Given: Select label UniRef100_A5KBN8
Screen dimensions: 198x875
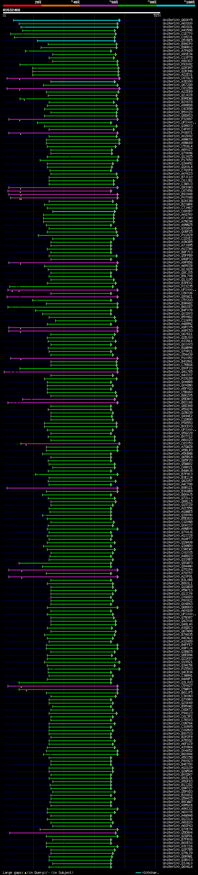Looking at the screenshot, I should 178,453.
